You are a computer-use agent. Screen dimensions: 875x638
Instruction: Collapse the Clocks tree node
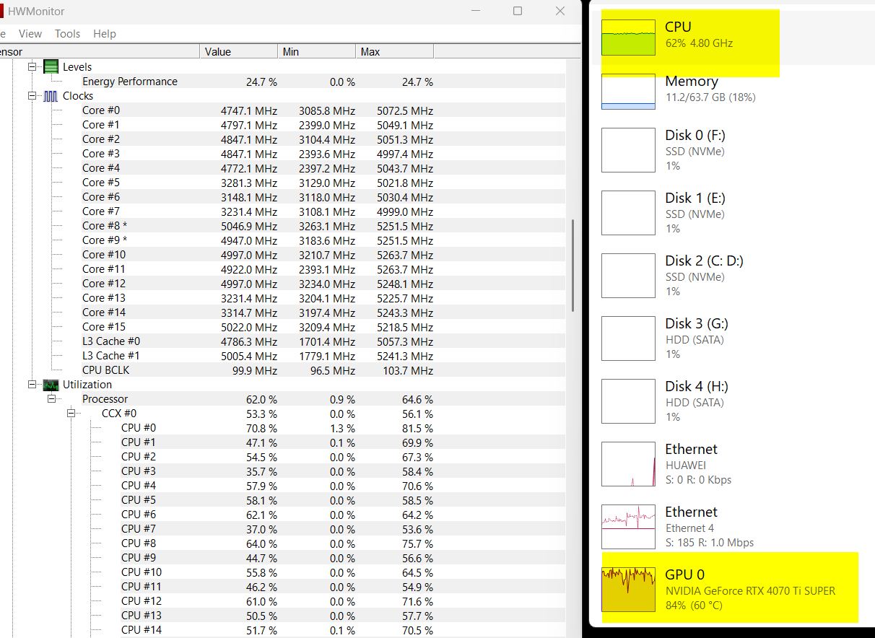click(x=32, y=96)
